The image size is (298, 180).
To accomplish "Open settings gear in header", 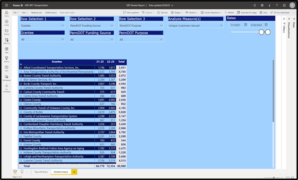I will [x=262, y=5].
